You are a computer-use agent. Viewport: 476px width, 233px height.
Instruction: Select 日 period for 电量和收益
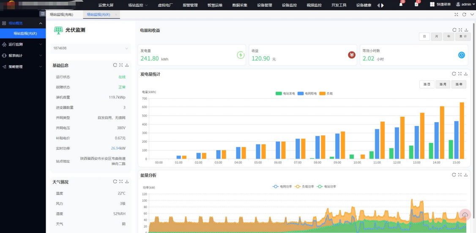[424, 36]
